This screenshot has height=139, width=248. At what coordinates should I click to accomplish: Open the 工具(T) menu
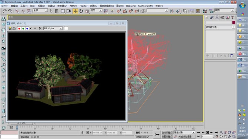pyautogui.click(x=24, y=6)
